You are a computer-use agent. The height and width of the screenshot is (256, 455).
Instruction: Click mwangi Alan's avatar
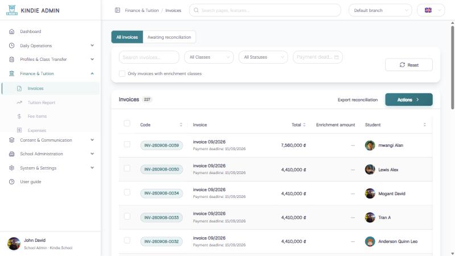(370, 146)
